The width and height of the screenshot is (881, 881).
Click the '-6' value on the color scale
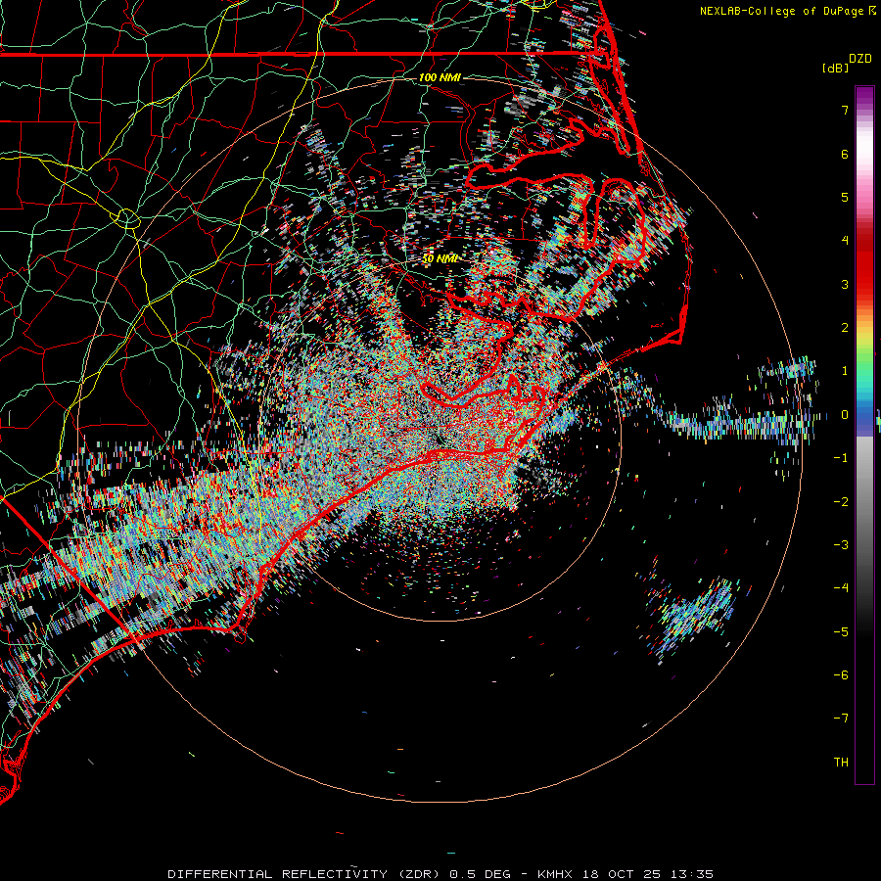pos(841,675)
